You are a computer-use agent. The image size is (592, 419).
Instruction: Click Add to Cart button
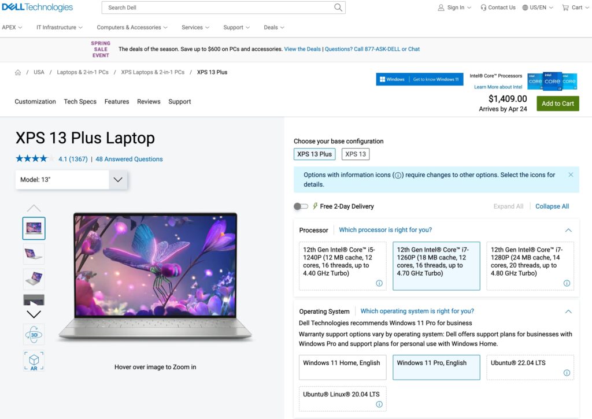point(558,103)
